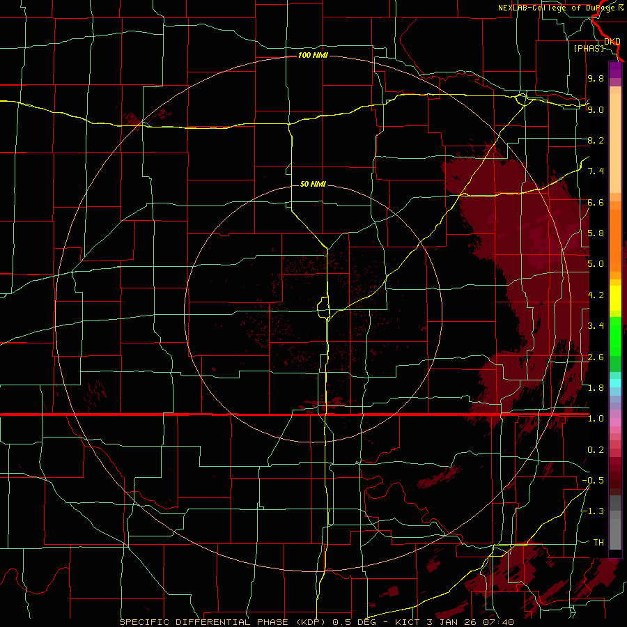Select the bright green color bar segment

[615, 336]
